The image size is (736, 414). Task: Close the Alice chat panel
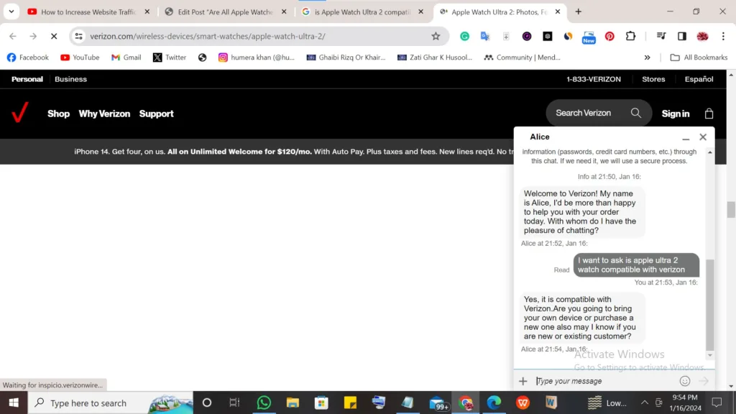coord(703,137)
